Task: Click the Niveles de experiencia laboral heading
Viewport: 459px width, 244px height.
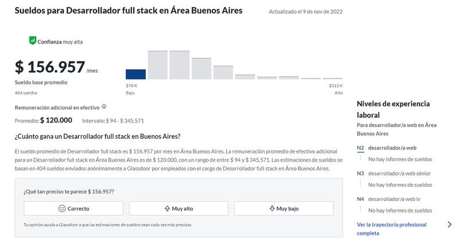Action: [x=393, y=109]
